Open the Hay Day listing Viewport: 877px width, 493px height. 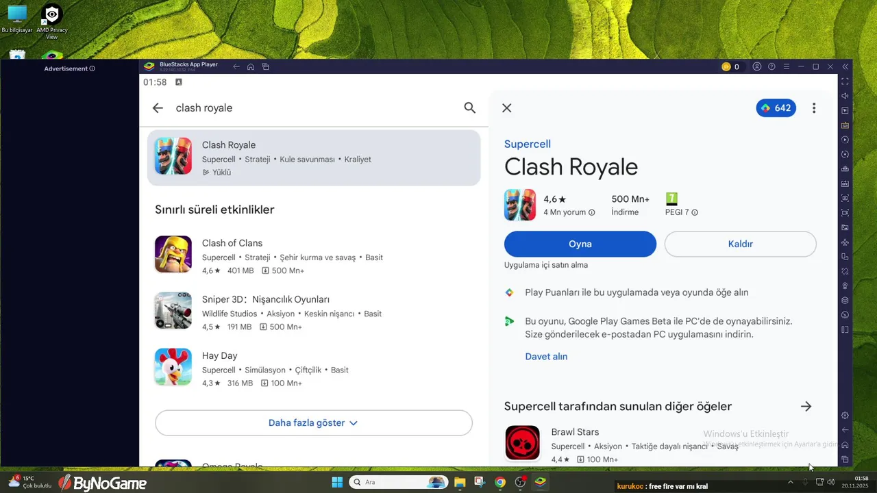tap(314, 368)
